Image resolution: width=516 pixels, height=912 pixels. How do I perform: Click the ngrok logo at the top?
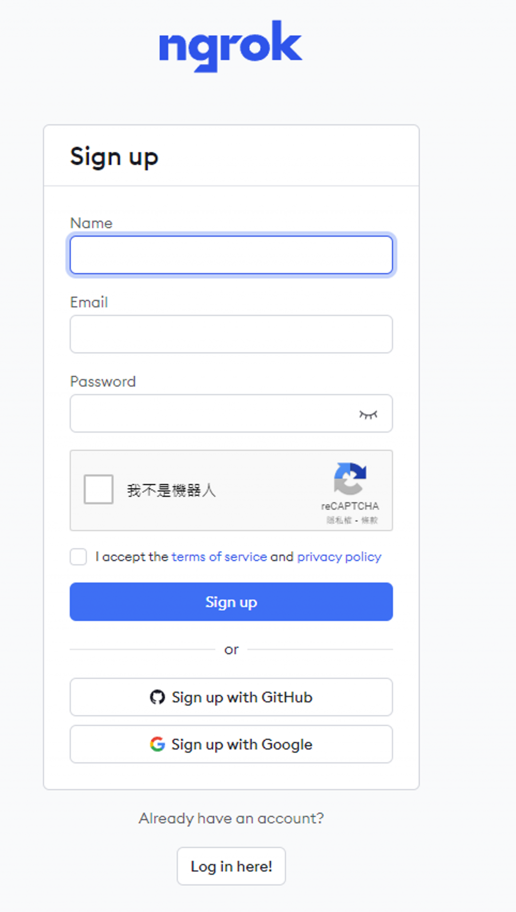pyautogui.click(x=231, y=46)
